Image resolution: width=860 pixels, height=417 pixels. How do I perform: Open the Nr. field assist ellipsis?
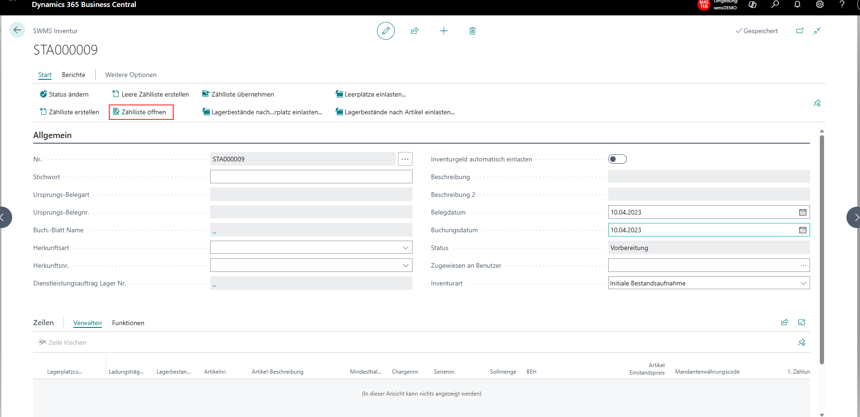pos(405,159)
